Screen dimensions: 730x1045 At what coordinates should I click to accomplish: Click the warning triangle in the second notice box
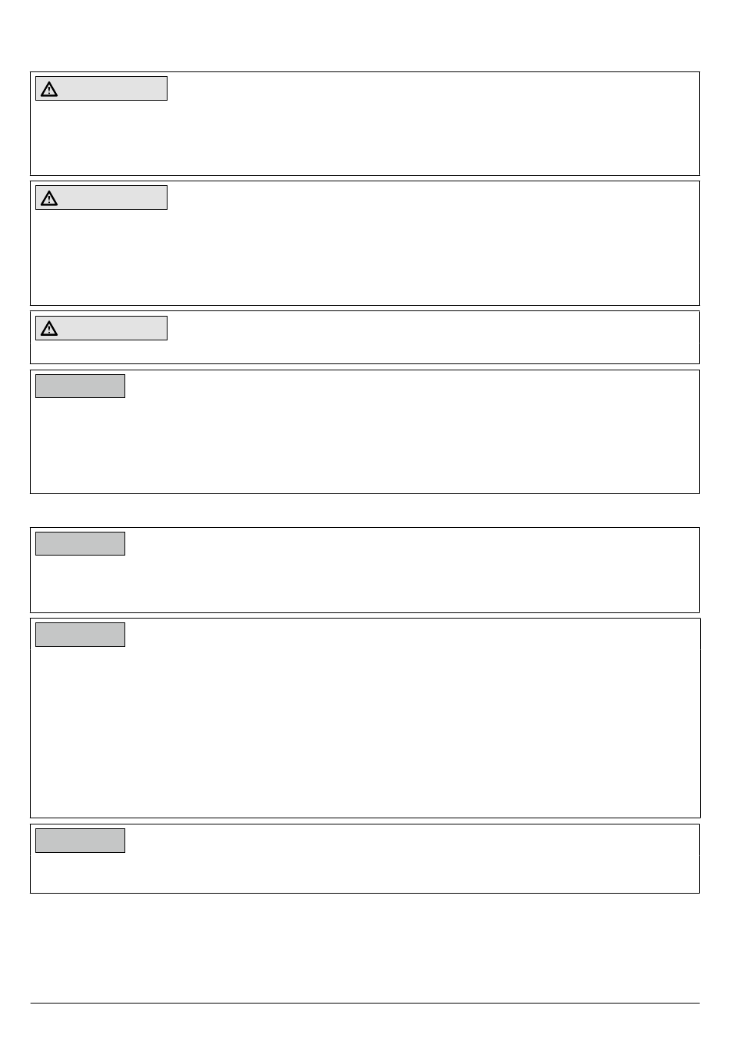click(49, 198)
